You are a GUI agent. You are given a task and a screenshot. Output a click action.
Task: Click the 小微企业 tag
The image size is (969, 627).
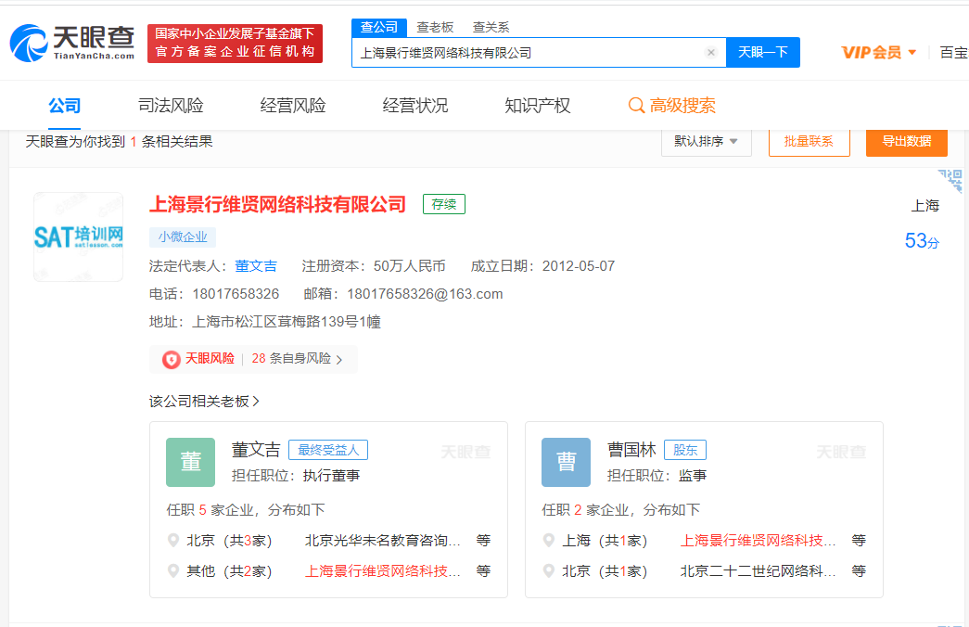[x=183, y=237]
